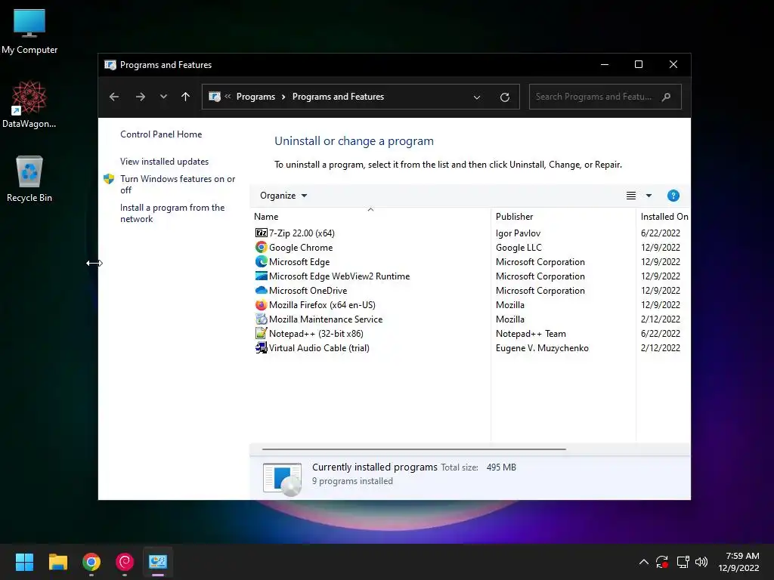Open Install a program from the network

tap(172, 213)
